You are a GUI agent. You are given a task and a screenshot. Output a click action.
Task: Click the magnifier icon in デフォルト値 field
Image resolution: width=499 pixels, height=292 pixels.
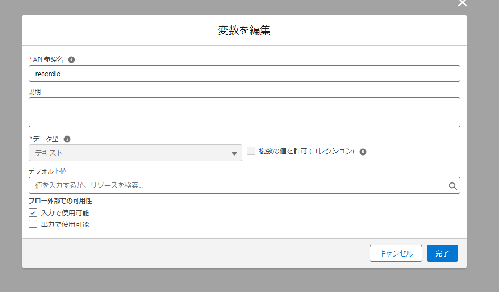(452, 186)
